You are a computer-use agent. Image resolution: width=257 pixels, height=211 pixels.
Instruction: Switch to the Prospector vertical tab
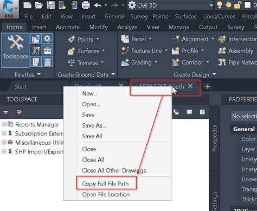coord(215,138)
